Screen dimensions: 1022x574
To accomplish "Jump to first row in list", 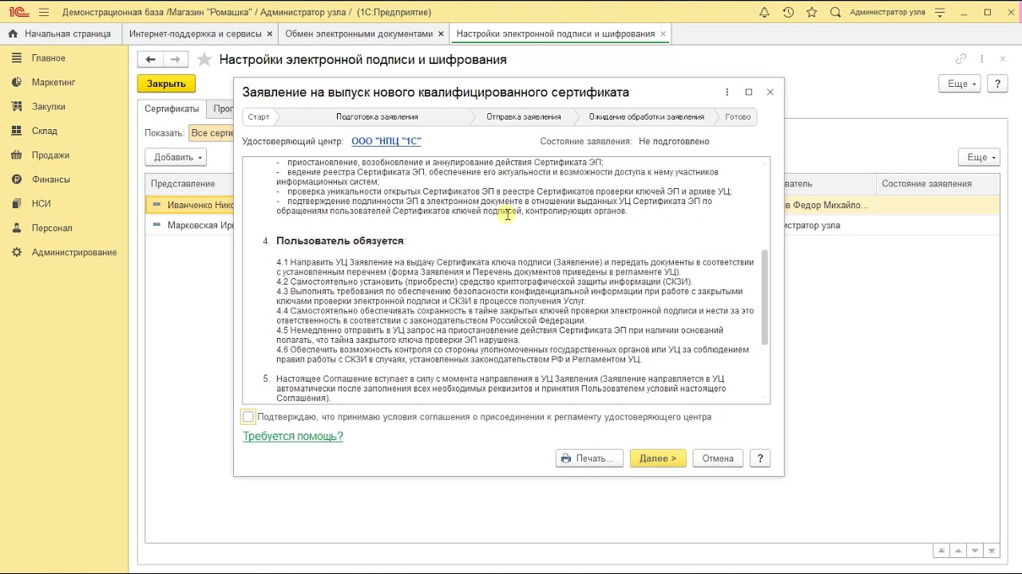I will 942,551.
